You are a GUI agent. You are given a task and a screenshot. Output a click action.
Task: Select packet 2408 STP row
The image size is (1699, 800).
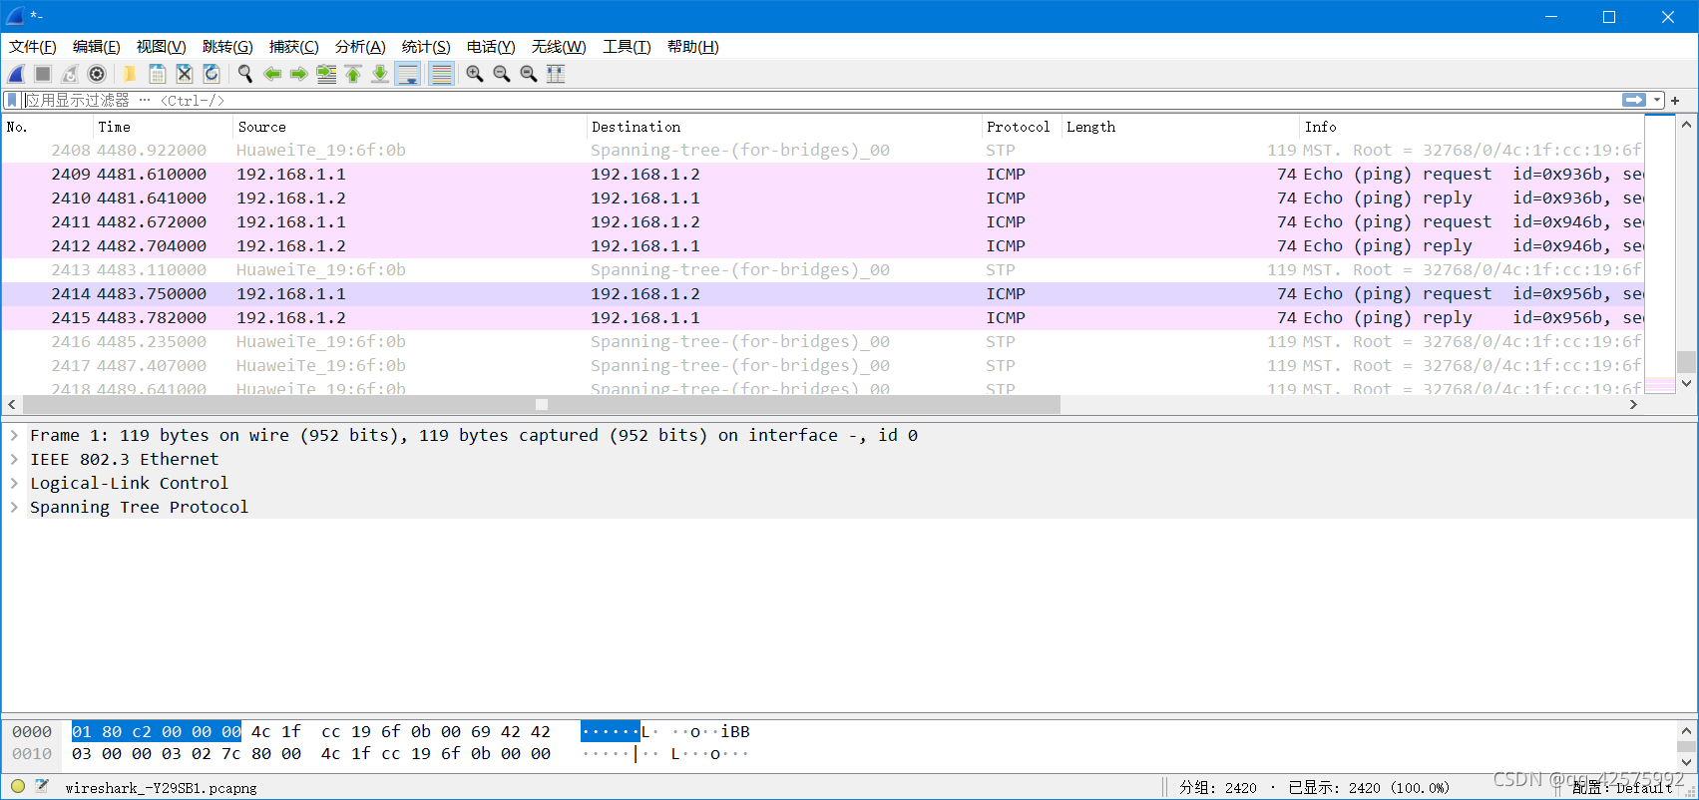coord(822,151)
